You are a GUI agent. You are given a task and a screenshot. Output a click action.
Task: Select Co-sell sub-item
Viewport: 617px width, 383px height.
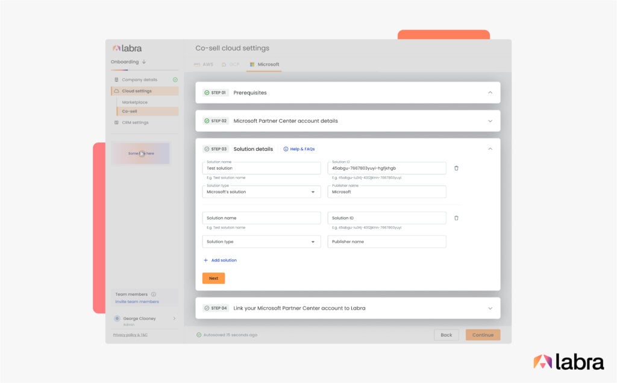[x=148, y=111]
